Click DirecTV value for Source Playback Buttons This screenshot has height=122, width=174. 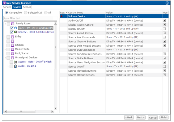pyautogui.click(x=125, y=71)
